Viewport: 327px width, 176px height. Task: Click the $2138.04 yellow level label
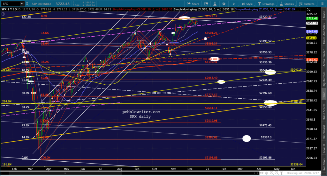tap(296, 164)
